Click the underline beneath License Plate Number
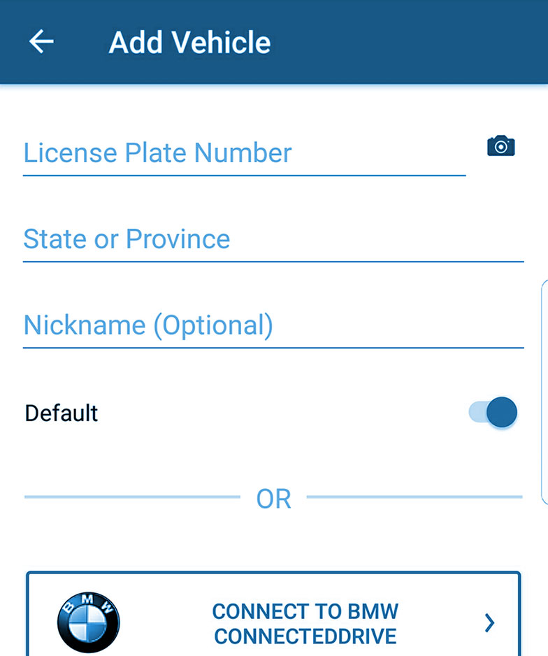The width and height of the screenshot is (548, 656). coord(244,176)
